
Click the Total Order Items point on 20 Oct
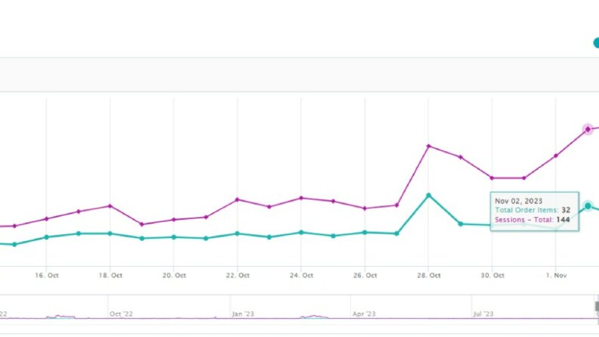tap(174, 237)
